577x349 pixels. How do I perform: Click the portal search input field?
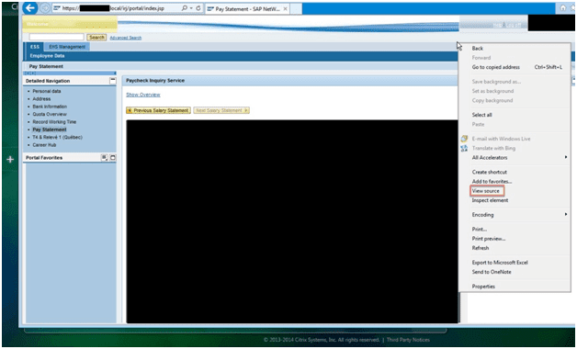pos(57,37)
